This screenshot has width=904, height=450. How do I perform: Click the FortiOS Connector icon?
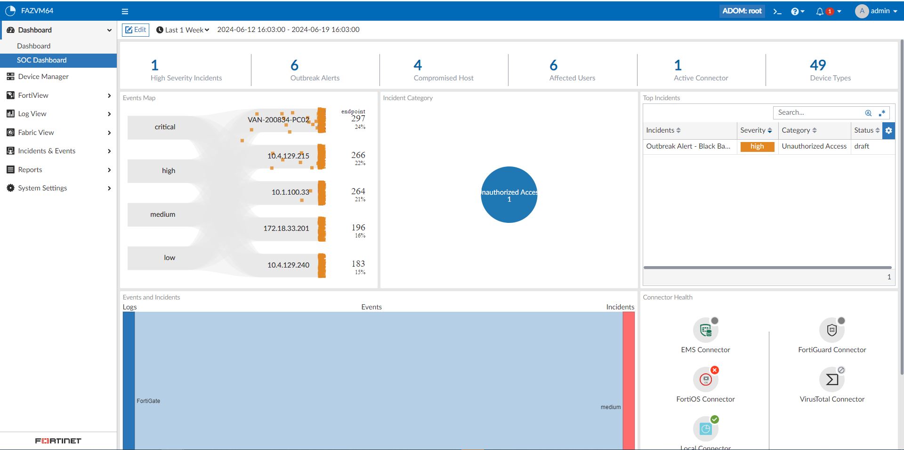(705, 379)
